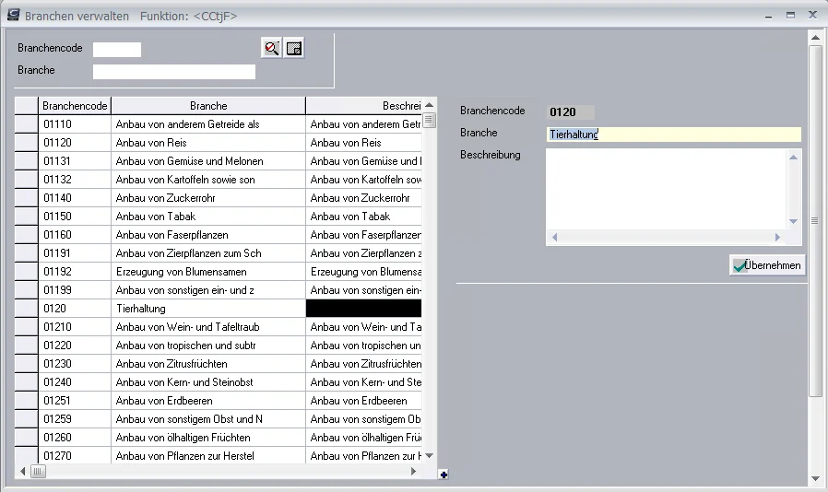Click the black highlighted description cell
The height and width of the screenshot is (492, 828).
click(364, 309)
